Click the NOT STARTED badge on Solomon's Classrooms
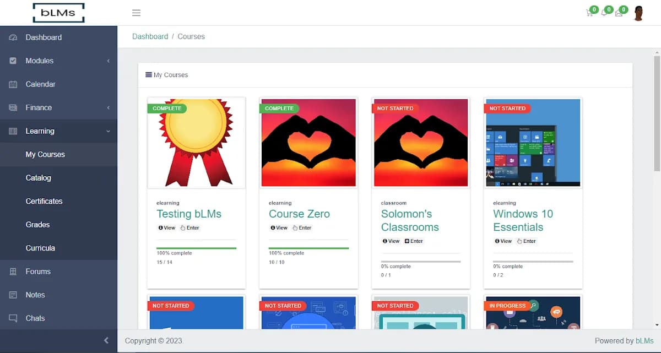 click(395, 108)
